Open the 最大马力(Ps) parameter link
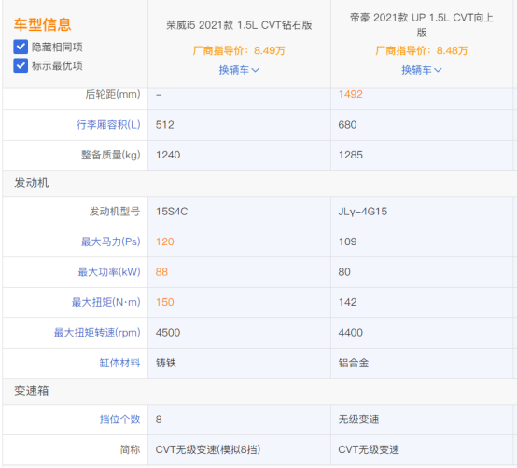Viewport: 517px width, 468px height. 111,241
